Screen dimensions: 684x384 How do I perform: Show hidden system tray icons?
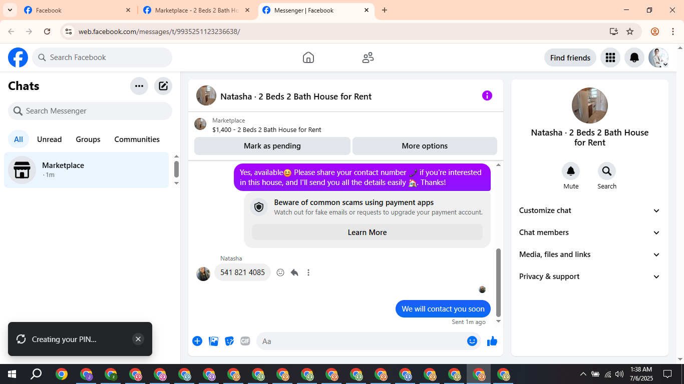(583, 374)
